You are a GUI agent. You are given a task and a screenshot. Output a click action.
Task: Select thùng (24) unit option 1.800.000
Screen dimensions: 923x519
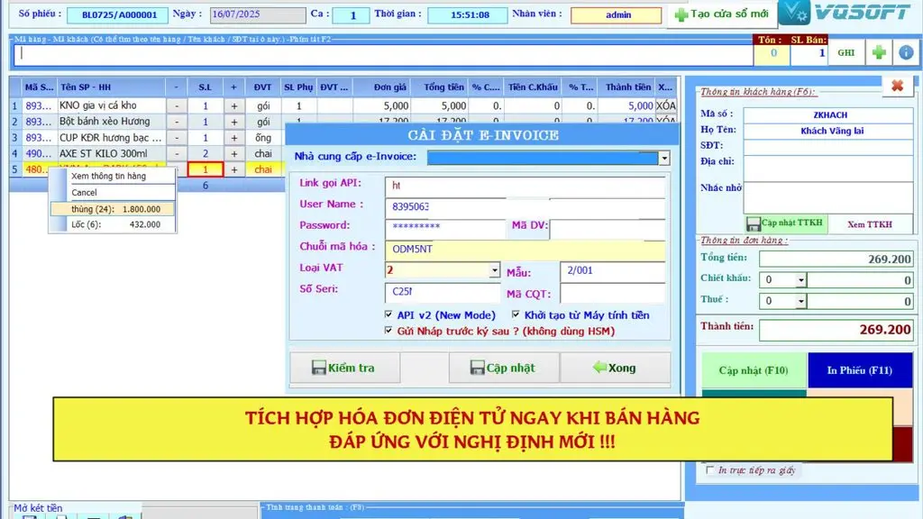pyautogui.click(x=113, y=209)
